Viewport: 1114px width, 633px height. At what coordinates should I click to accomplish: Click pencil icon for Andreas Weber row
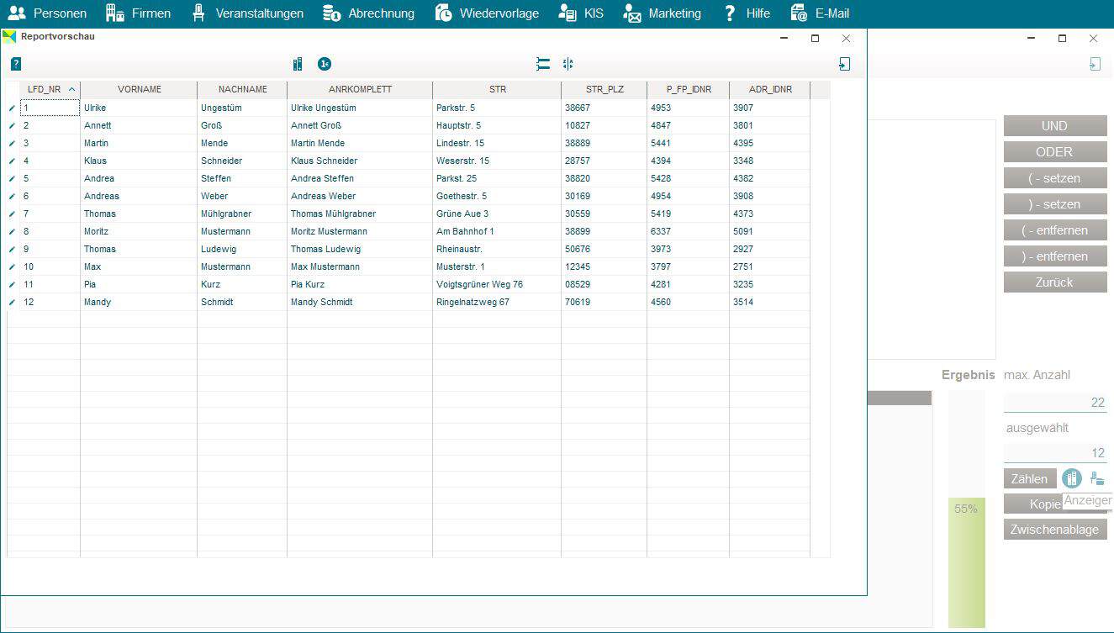[x=12, y=197]
